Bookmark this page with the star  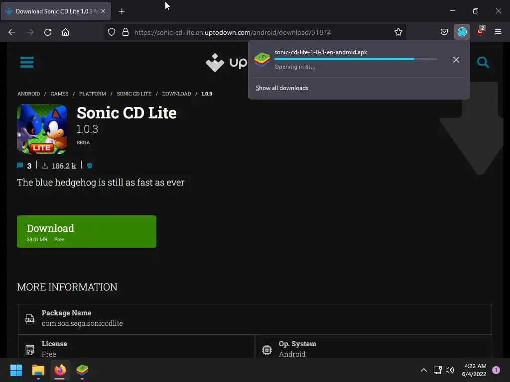(x=398, y=32)
